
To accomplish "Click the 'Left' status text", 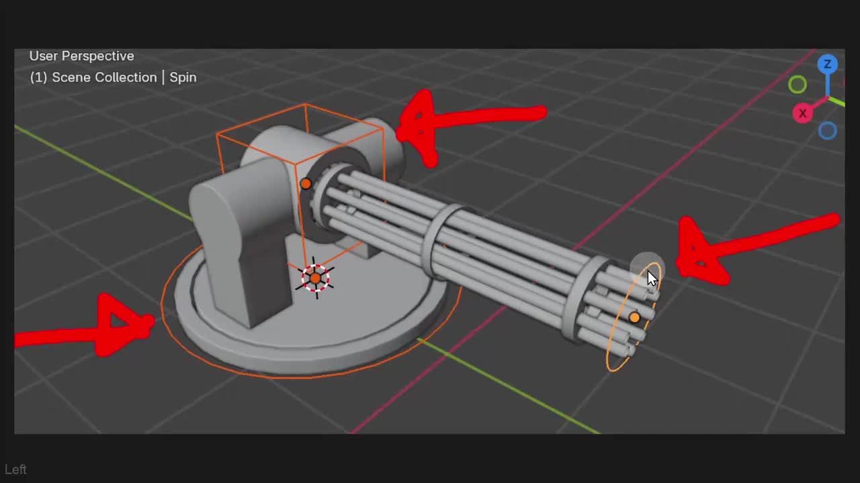I will [15, 470].
